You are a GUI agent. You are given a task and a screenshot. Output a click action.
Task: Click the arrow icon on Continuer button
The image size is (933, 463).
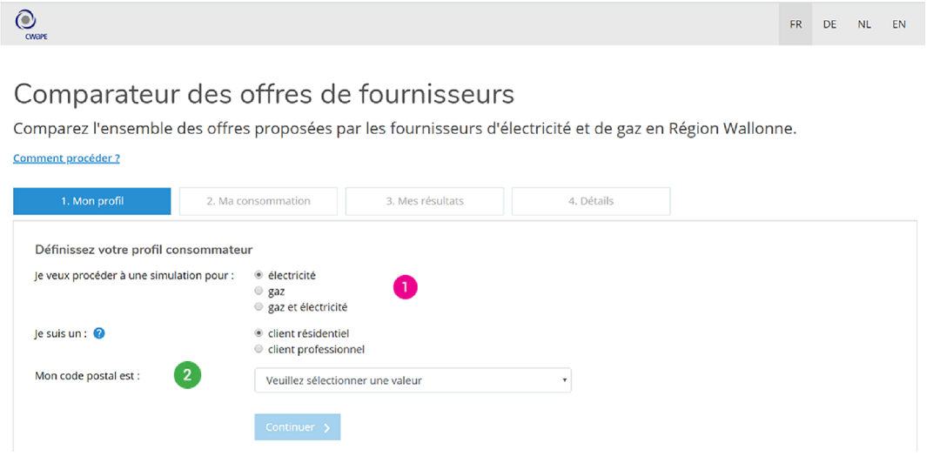point(326,428)
